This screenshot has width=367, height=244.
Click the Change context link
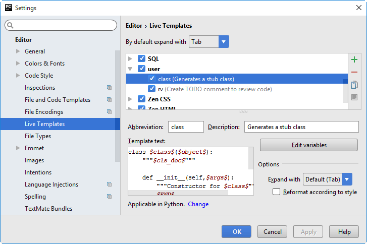(198, 204)
